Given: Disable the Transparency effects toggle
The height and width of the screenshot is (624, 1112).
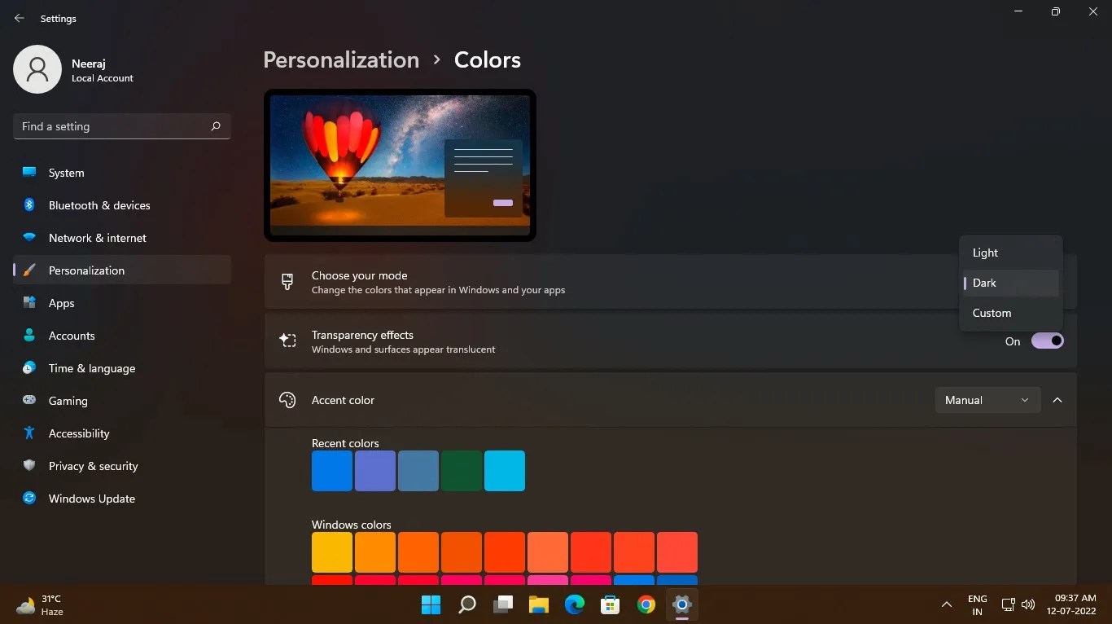Looking at the screenshot, I should pos(1049,341).
